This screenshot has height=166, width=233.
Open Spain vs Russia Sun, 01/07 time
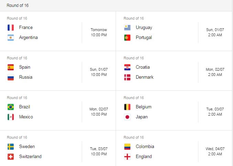(99, 72)
